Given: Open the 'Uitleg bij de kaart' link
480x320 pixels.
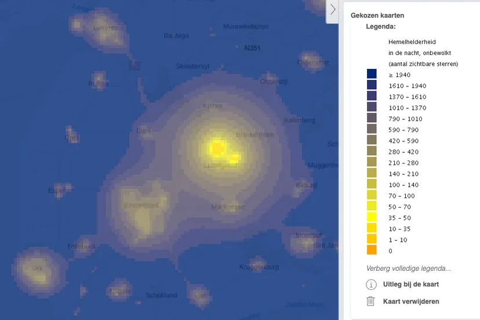Looking at the screenshot, I should pos(410,285).
